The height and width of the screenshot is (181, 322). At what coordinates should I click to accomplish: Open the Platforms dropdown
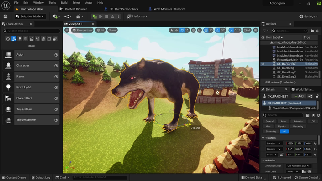click(137, 16)
